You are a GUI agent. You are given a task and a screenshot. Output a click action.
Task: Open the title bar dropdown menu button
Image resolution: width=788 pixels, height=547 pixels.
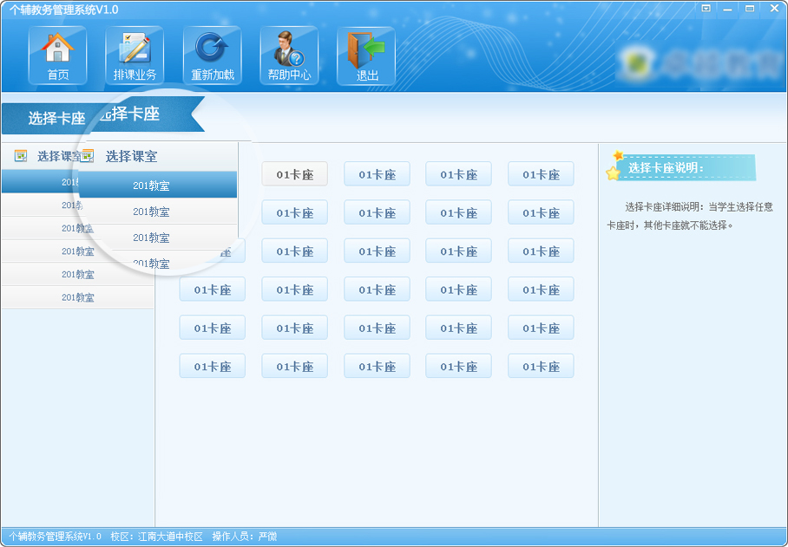click(x=706, y=9)
